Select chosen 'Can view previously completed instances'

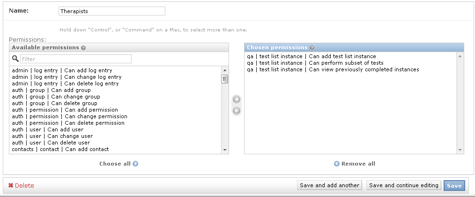[x=351, y=69]
